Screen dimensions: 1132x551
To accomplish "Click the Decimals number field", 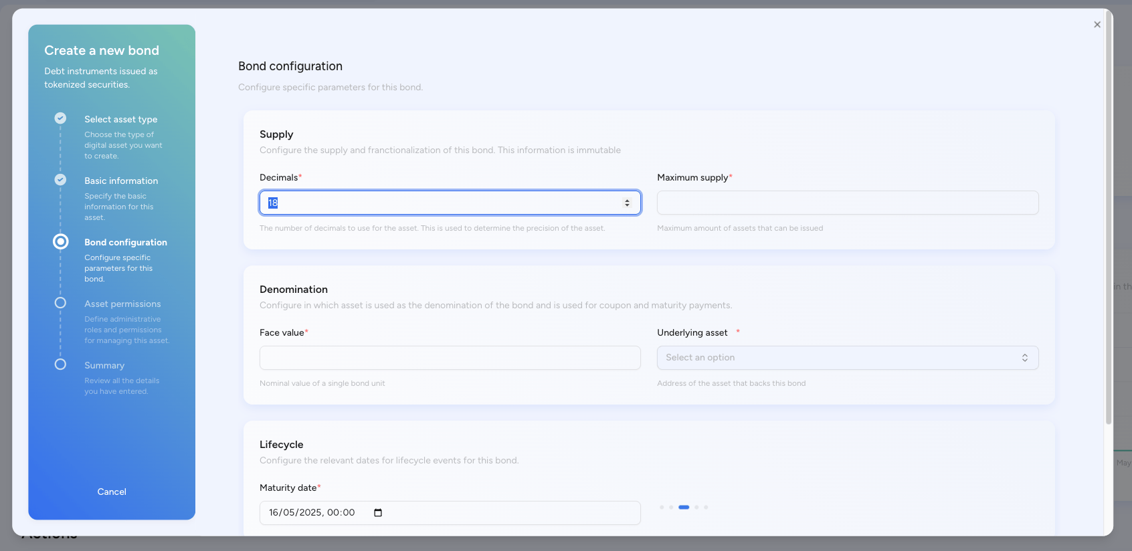I will pyautogui.click(x=442, y=203).
